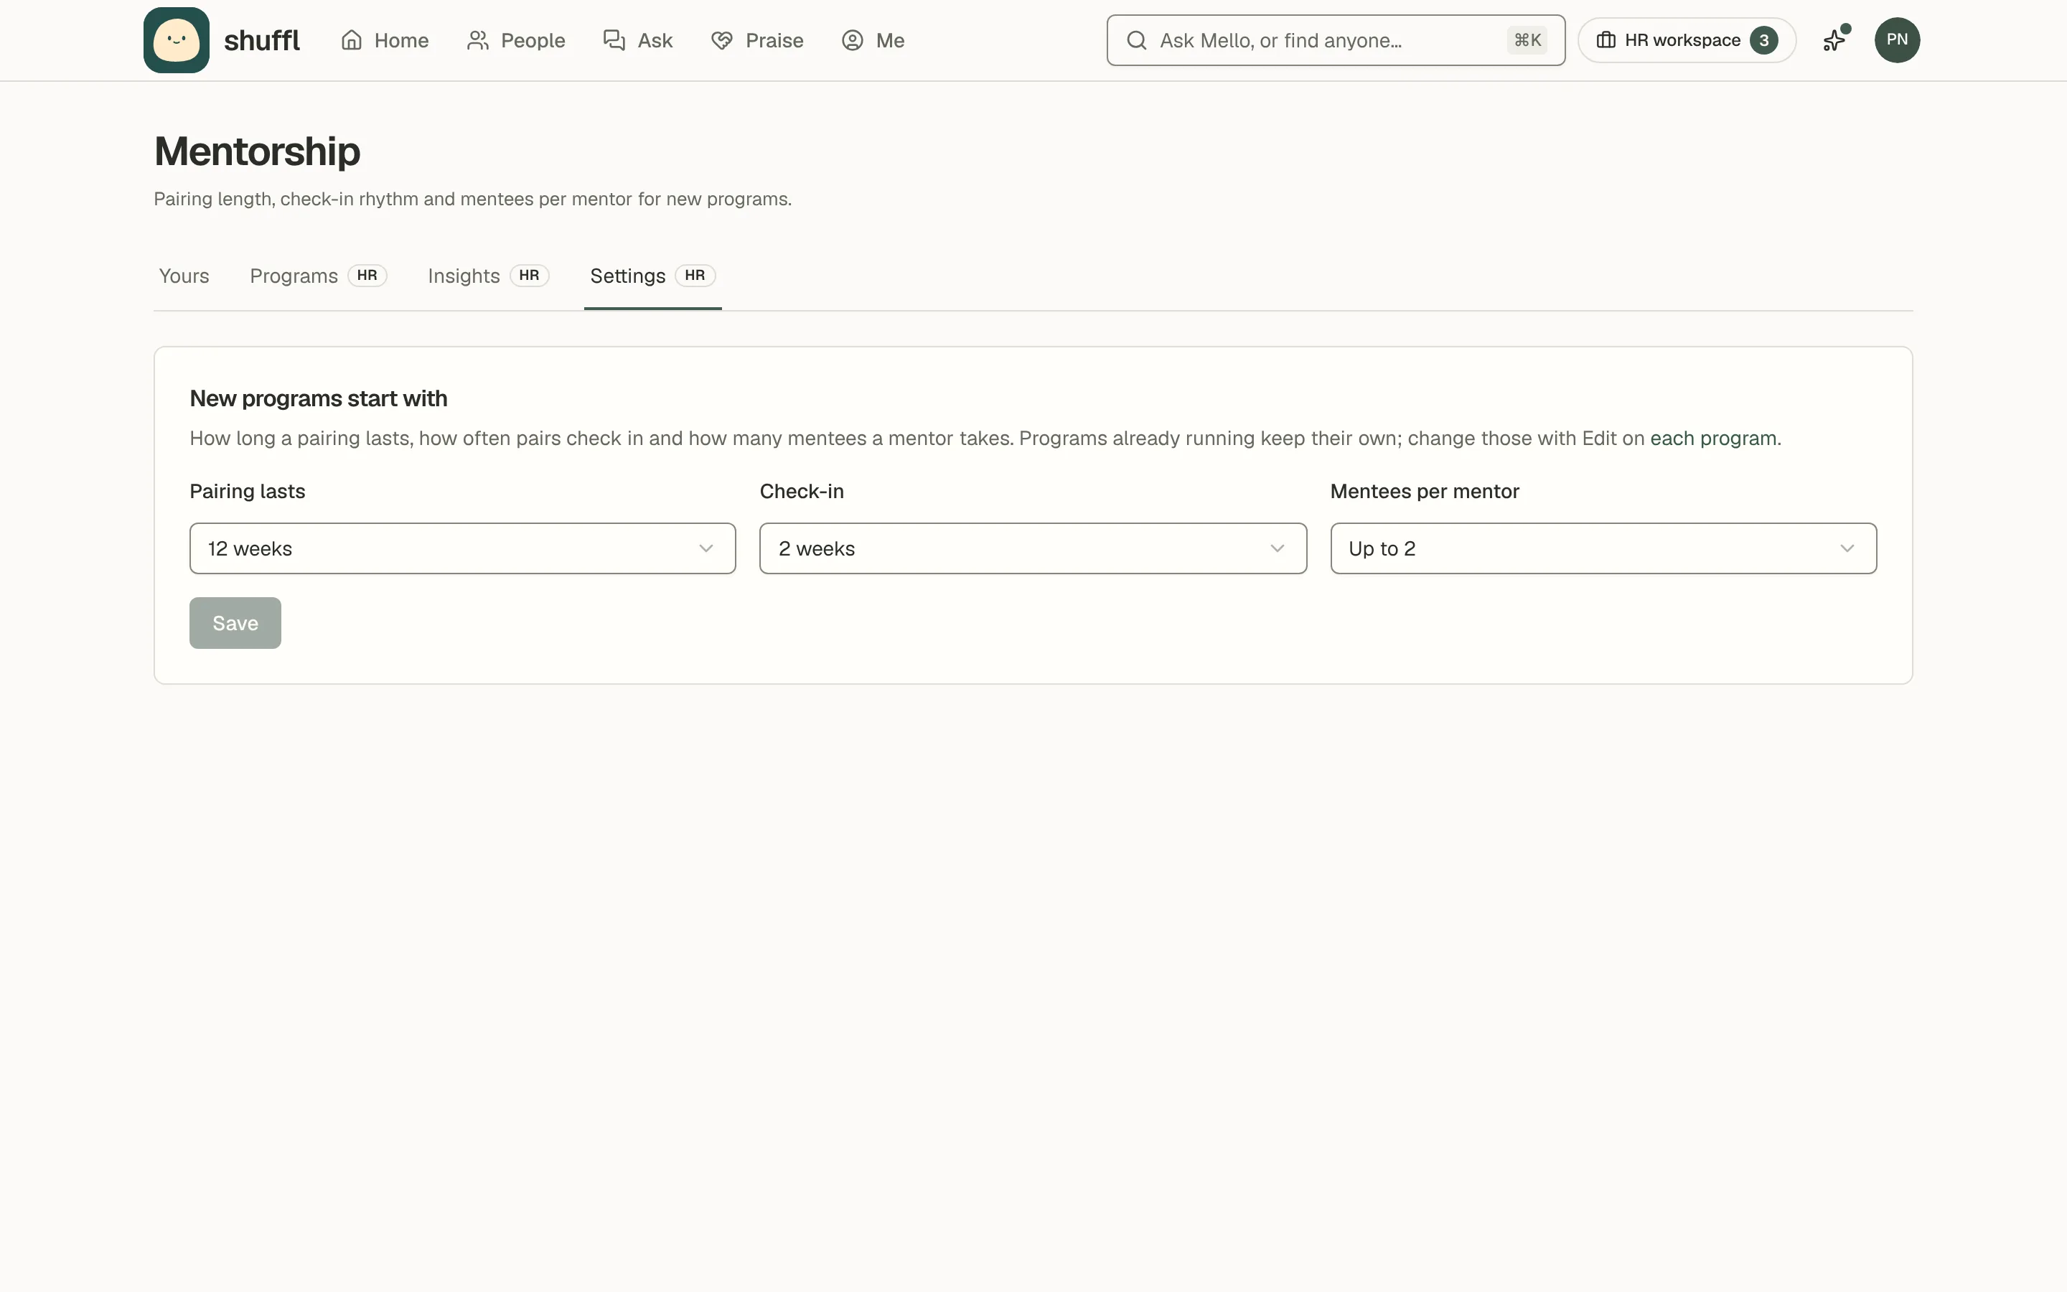Click the Pairing length subtitle text
The image size is (2067, 1292).
pos(472,199)
